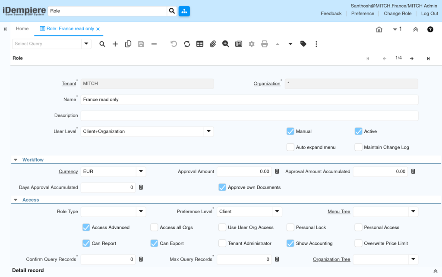The image size is (442, 277).
Task: Click the Parent record up-arrow icon
Action: tap(278, 44)
